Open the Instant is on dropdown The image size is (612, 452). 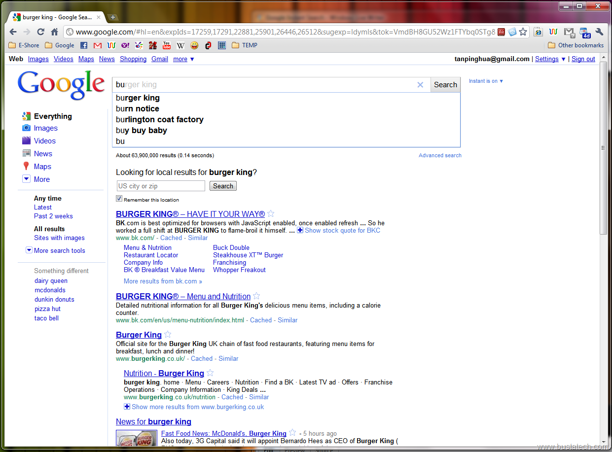(486, 81)
